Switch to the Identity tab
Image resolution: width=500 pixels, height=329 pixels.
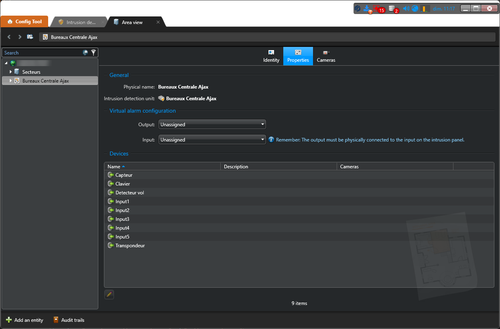point(271,56)
